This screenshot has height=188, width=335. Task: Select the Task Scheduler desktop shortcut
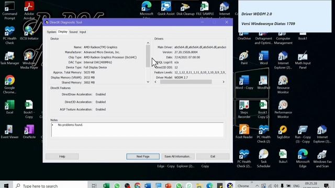[263, 159]
